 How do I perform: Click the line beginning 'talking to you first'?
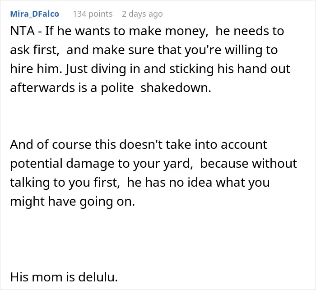pos(140,183)
